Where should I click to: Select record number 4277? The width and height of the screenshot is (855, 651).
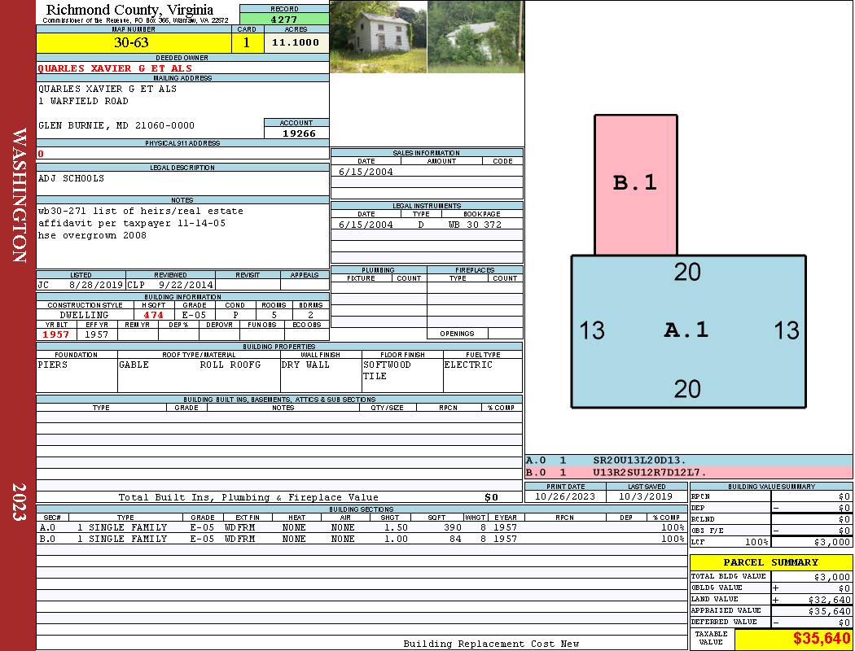click(284, 20)
